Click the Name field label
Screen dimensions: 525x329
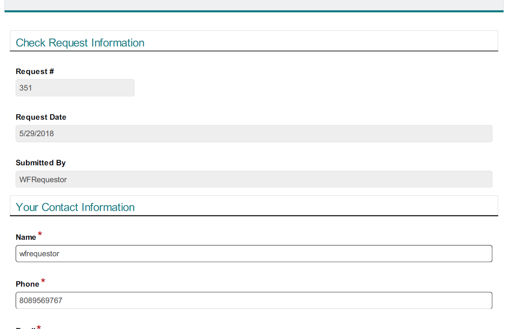click(26, 237)
